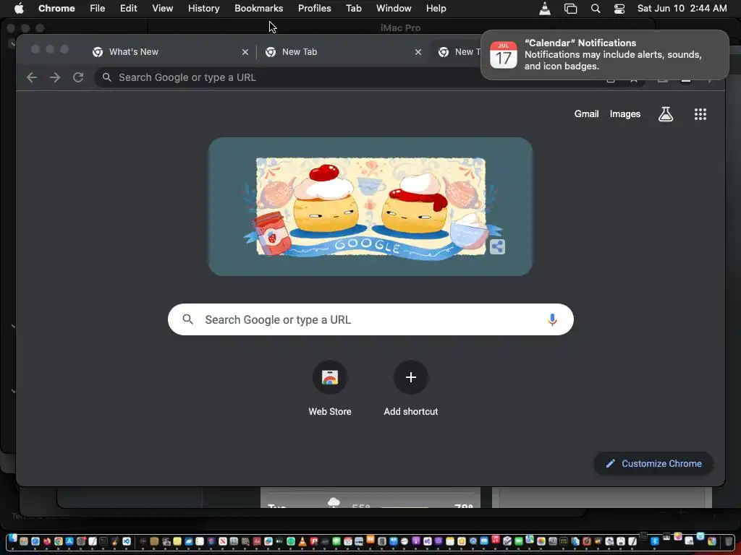The height and width of the screenshot is (555, 741).
Task: Open Control Center
Action: pyautogui.click(x=619, y=8)
